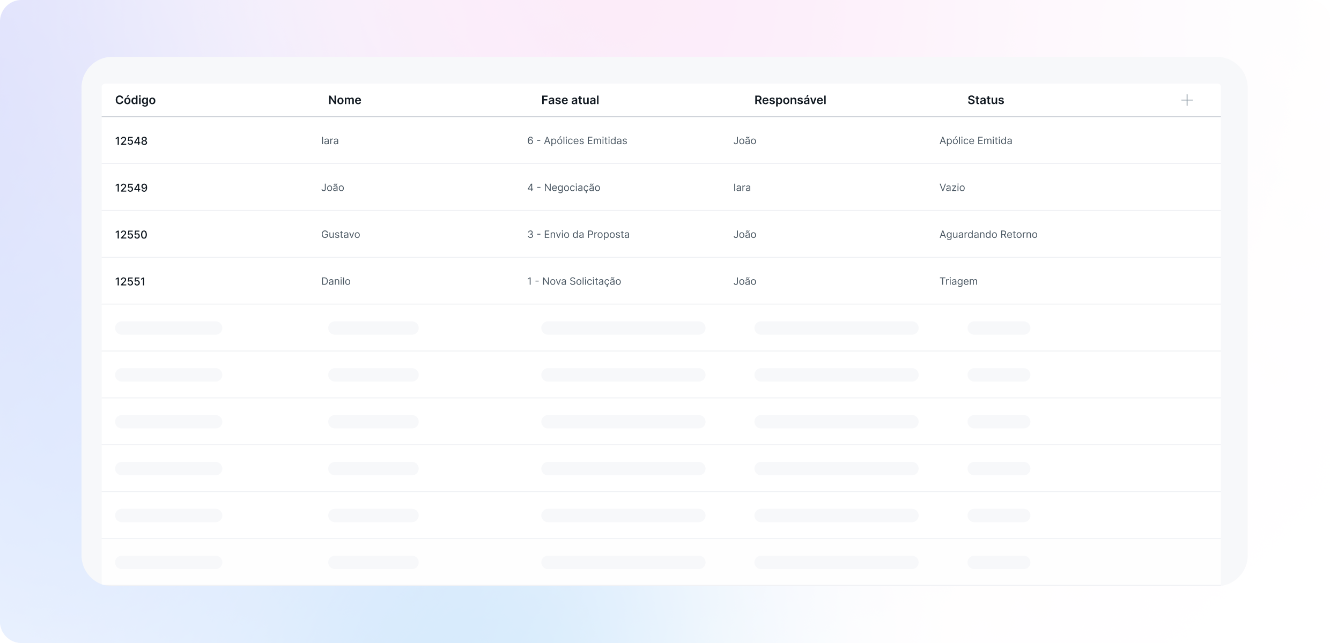
Task: Click the 'Vazio' status cell
Action: [x=952, y=188]
